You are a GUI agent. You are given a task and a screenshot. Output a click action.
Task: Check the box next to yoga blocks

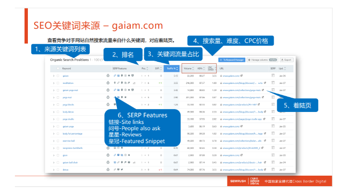pos(58,105)
